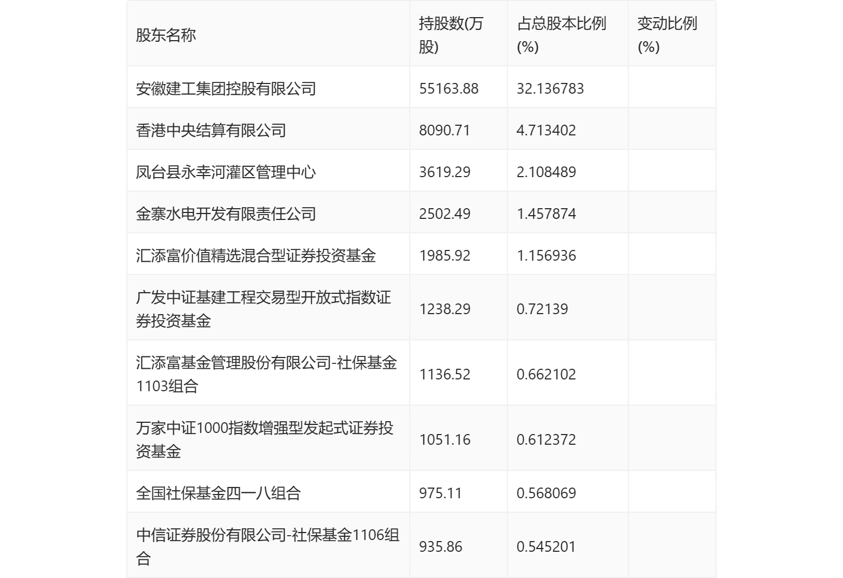Select 汇添富基金管理股份有限公司-社保基金1103组合 name

click(266, 374)
